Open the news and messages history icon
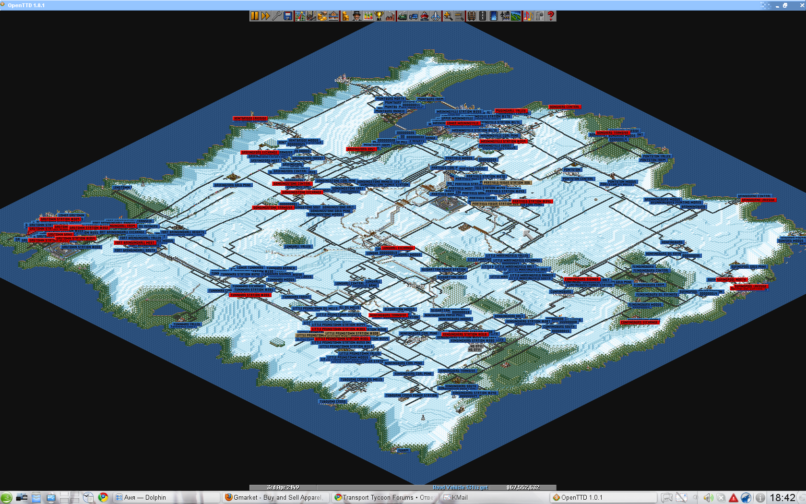Viewport: 806px width, 504px height. (x=539, y=16)
